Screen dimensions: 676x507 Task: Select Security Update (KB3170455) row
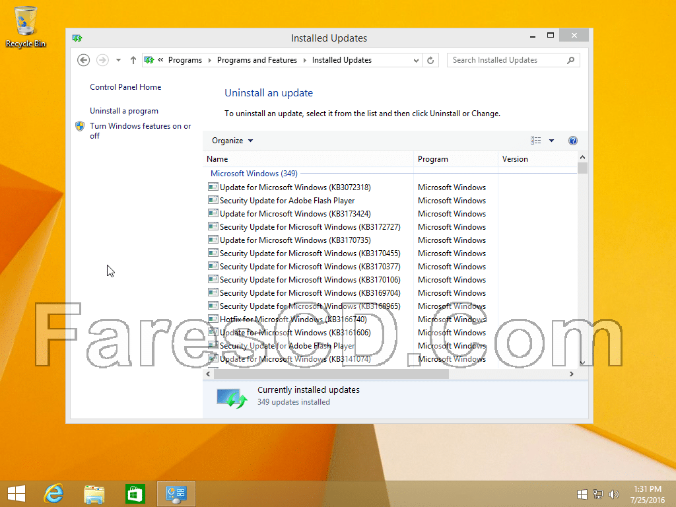coord(310,253)
